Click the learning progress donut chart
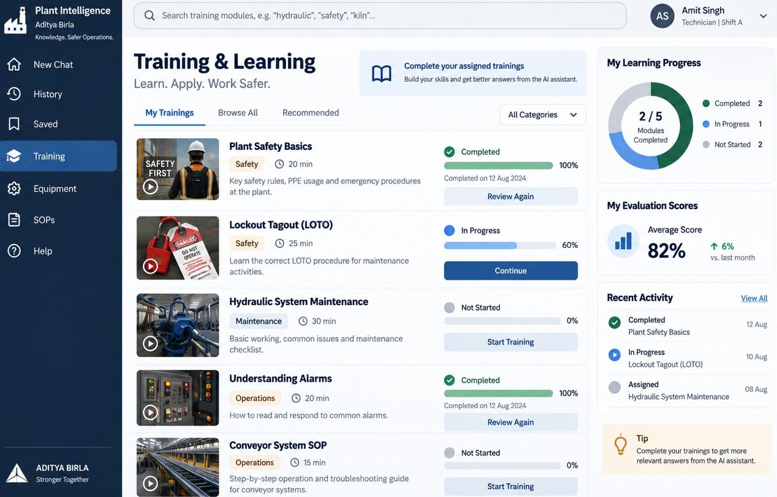Viewport: 777px width, 497px height. (x=650, y=126)
